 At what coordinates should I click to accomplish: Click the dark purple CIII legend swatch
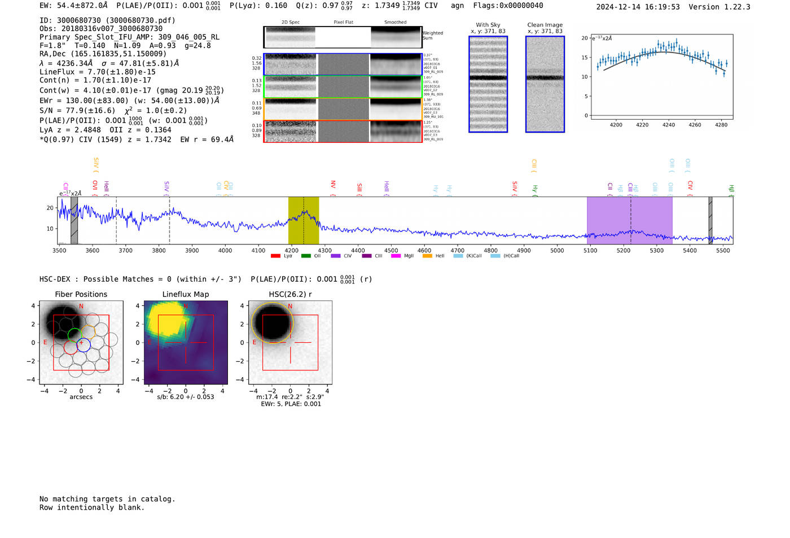pyautogui.click(x=367, y=256)
